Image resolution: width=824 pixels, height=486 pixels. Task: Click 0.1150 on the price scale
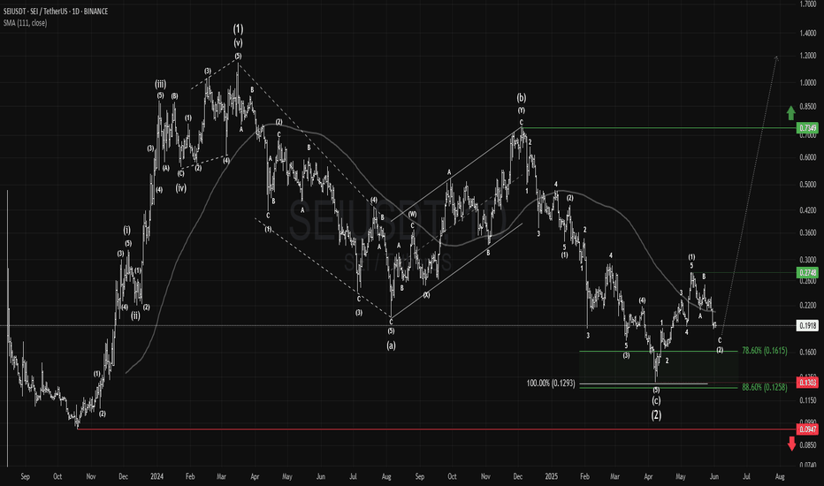click(808, 400)
